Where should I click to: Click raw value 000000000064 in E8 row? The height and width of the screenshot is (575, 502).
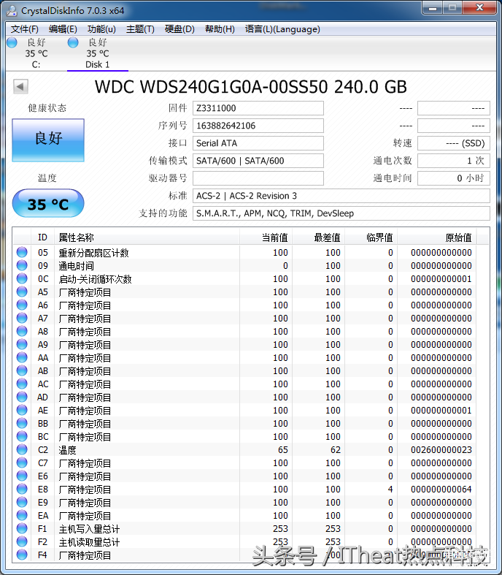pos(441,490)
